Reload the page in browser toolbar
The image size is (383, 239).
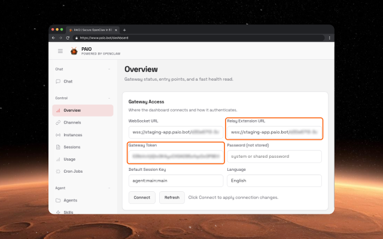tap(68, 38)
